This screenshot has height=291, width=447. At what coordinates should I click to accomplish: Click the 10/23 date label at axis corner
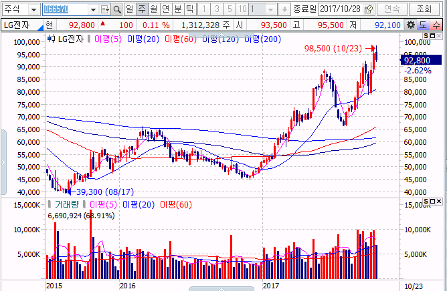tap(414, 286)
